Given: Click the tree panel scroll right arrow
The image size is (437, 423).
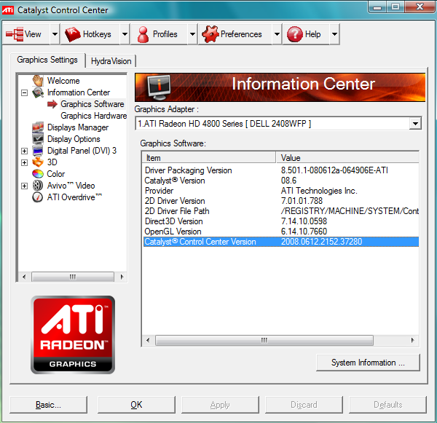Looking at the screenshot, I should 122,277.
